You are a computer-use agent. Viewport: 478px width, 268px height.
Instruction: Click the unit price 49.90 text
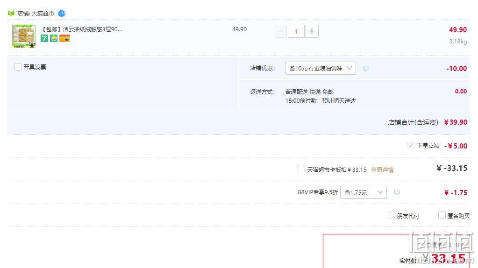coord(239,29)
